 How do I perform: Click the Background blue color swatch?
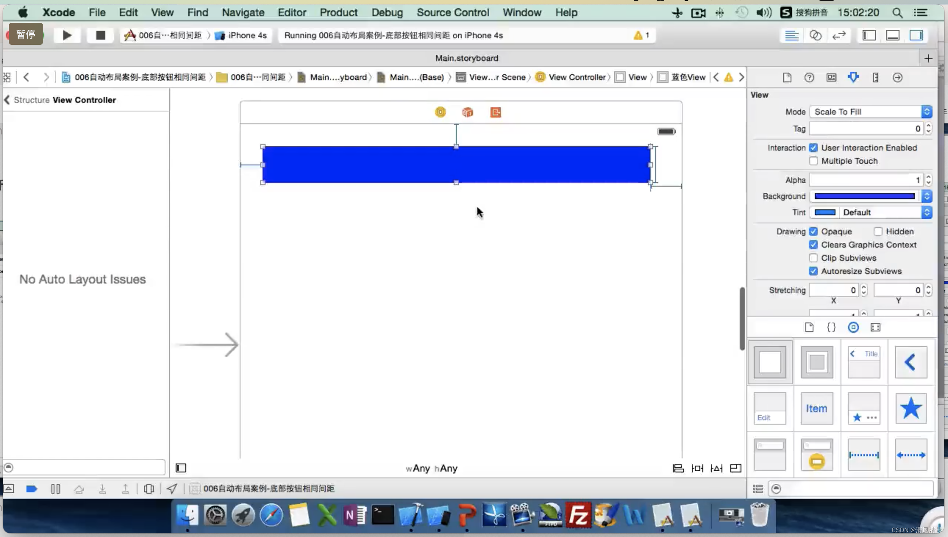(865, 197)
